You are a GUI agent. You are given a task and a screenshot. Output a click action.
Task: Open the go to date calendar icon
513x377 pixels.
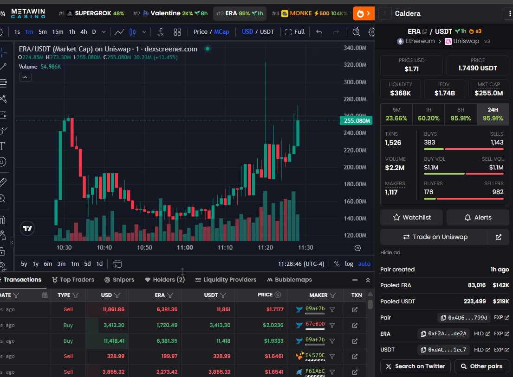coord(117,264)
